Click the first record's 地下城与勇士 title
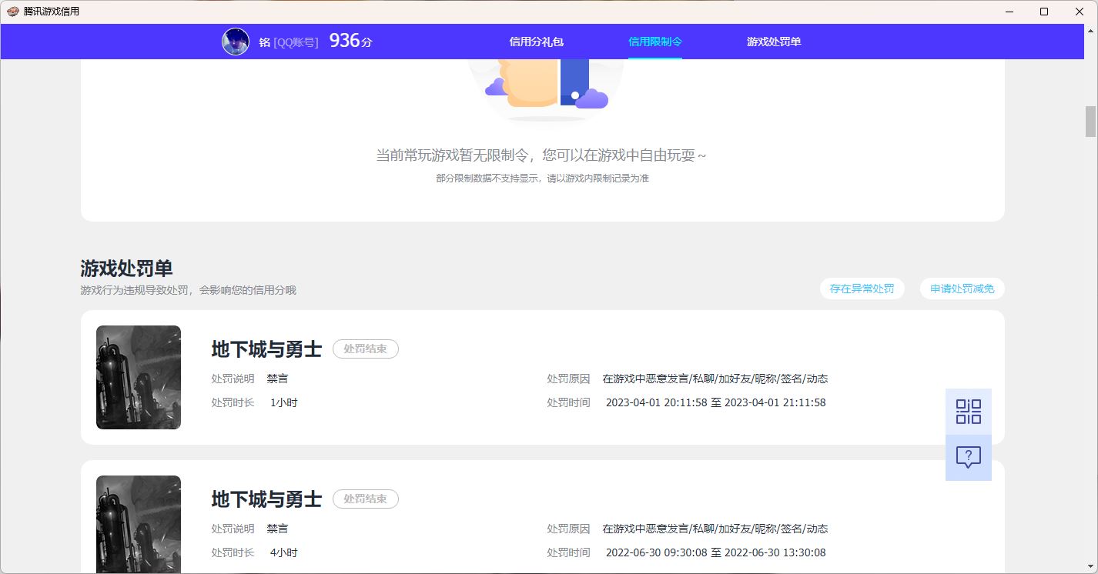This screenshot has width=1098, height=574. tap(266, 349)
